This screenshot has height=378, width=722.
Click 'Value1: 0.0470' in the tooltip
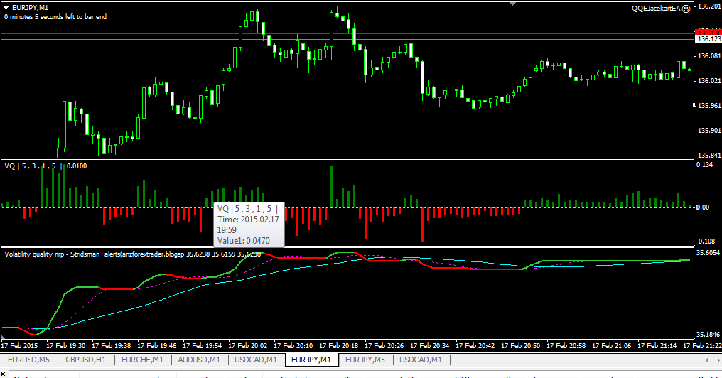coord(244,240)
